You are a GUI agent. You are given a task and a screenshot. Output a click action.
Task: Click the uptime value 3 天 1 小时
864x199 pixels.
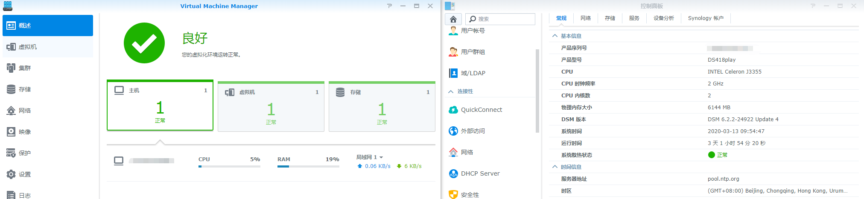tap(736, 143)
